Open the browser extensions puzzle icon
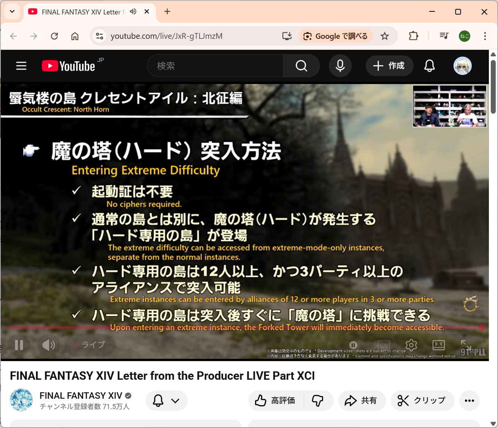Viewport: 498px width, 428px height. tap(413, 36)
